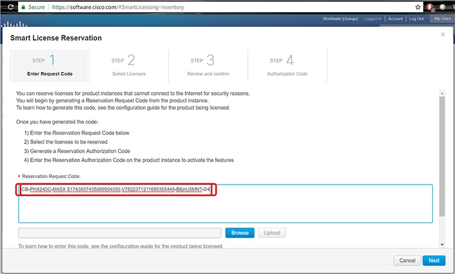
Task: Click text '1) Enter the Reservation Request Code below'
Action: pyautogui.click(x=77, y=133)
